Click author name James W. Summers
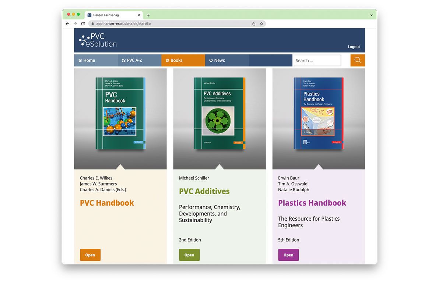439x282 pixels. coord(98,184)
